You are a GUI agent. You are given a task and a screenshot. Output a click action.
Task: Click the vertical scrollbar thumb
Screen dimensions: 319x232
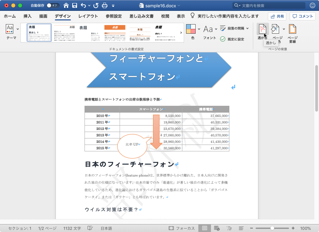pyautogui.click(x=316, y=88)
